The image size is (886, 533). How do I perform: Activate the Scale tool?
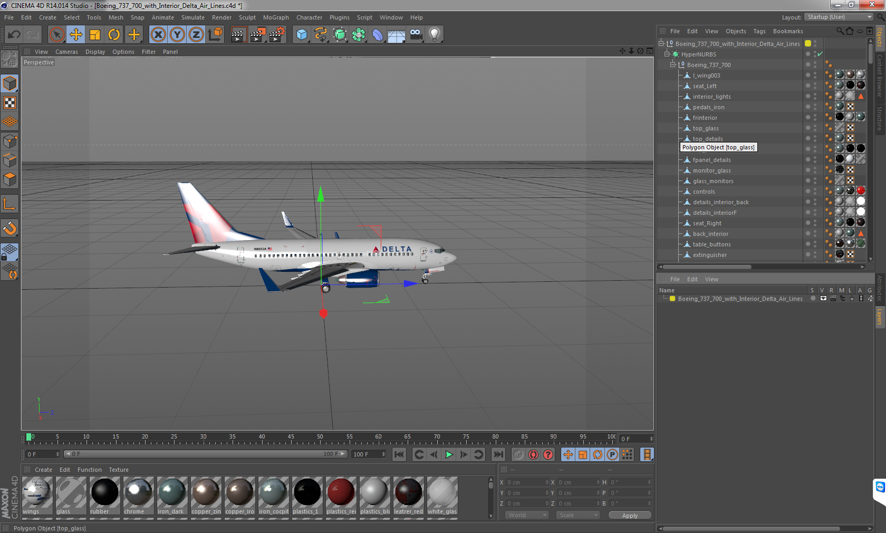click(95, 35)
